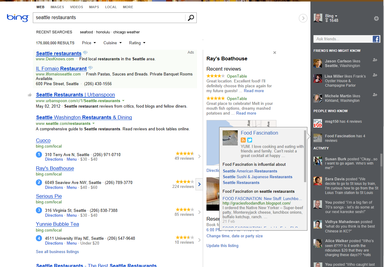This screenshot has width=384, height=267.
Task: Click the recent search 'chicago weather'
Action: point(127,32)
